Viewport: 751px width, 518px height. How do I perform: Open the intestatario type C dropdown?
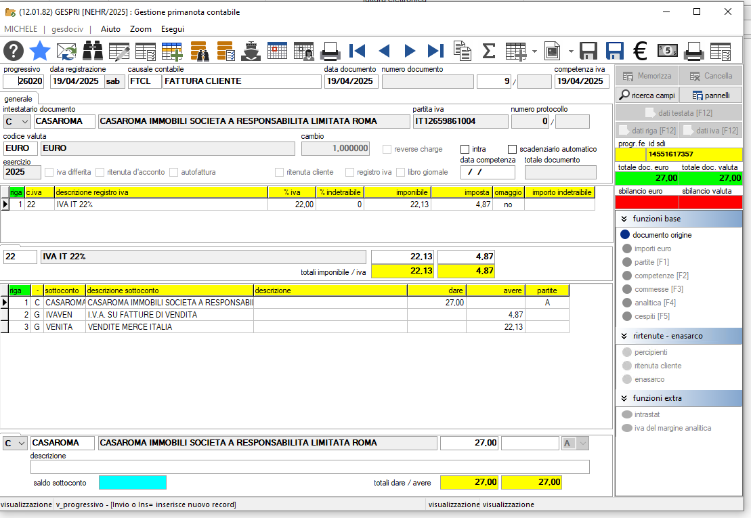click(17, 122)
